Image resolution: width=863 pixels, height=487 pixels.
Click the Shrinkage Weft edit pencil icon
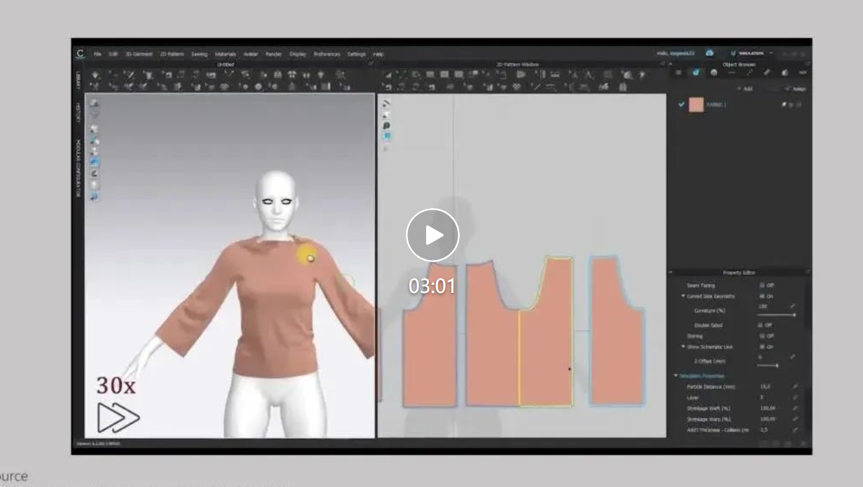tap(795, 408)
